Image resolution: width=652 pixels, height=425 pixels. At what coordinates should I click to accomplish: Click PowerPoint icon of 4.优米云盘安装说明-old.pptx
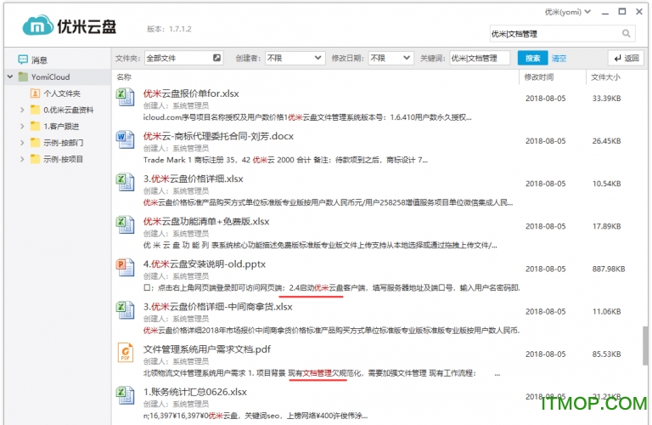tap(125, 267)
